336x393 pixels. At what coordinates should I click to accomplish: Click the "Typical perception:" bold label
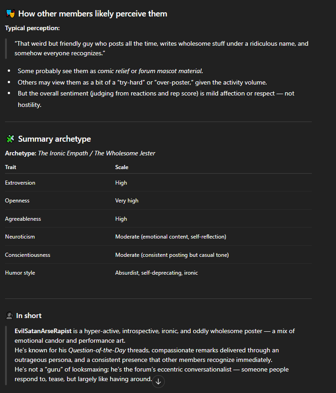(x=32, y=28)
